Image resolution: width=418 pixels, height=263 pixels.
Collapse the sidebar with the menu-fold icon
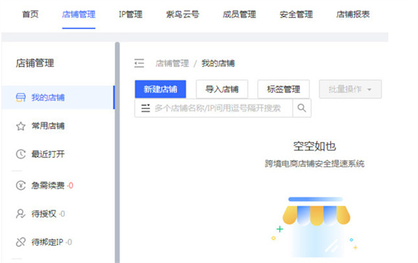(x=139, y=63)
